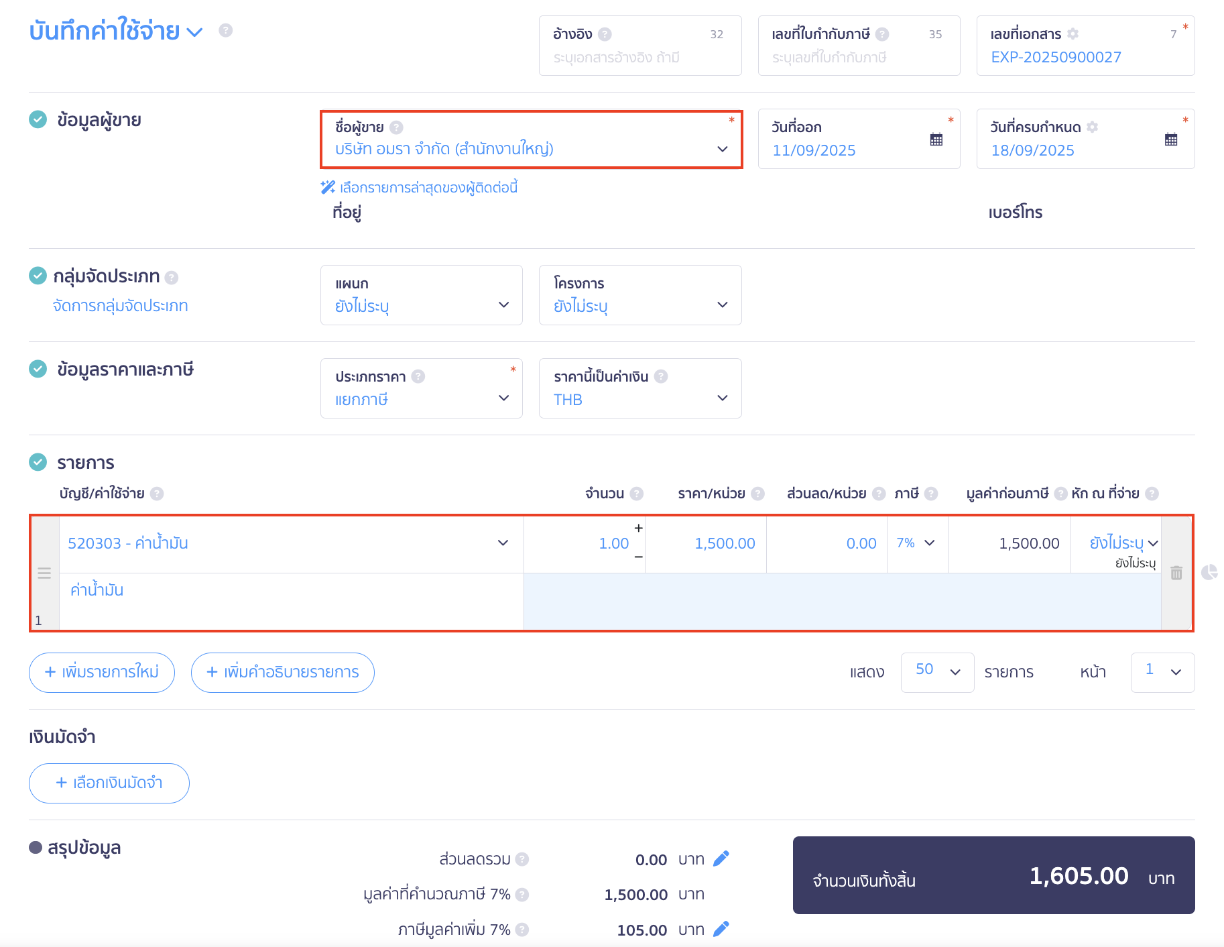Screen dimensions: 1224x947
Task: Toggle the ข้อมูลผู้ขาย section checkmark
Action: click(38, 119)
